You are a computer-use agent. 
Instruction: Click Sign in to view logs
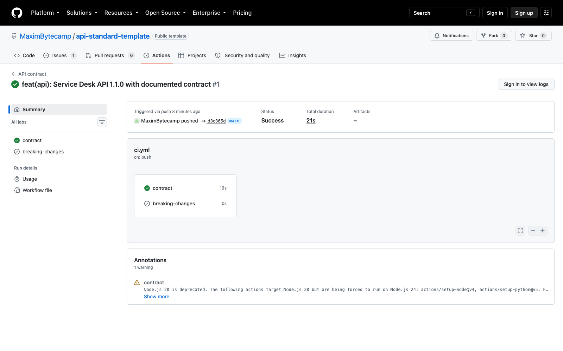coord(526,84)
